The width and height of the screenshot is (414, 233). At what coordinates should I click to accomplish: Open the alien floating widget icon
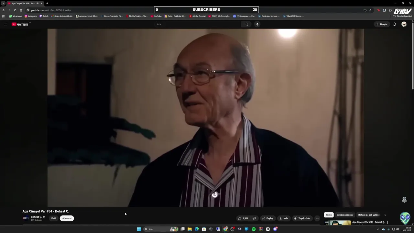click(x=405, y=218)
